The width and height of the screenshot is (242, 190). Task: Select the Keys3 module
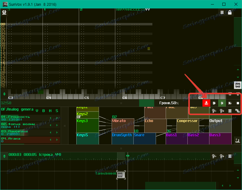88,126
